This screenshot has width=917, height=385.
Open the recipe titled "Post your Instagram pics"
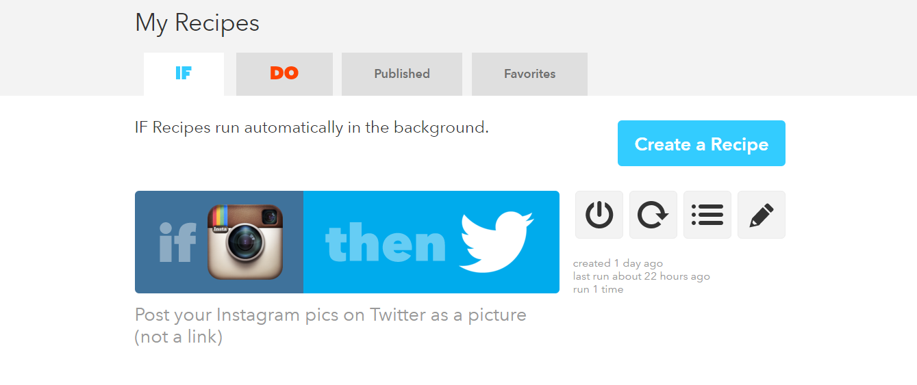[331, 315]
